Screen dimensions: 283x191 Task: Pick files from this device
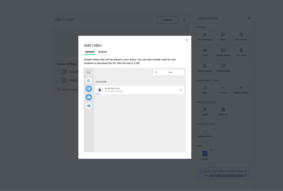click(89, 72)
